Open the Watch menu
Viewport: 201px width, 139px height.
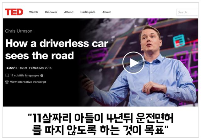point(34,12)
